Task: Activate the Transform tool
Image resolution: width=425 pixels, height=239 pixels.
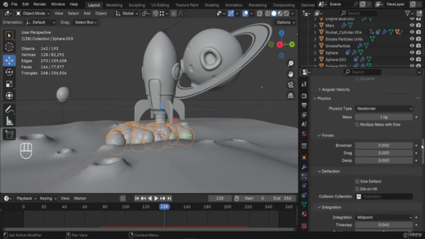Action: coord(9,96)
